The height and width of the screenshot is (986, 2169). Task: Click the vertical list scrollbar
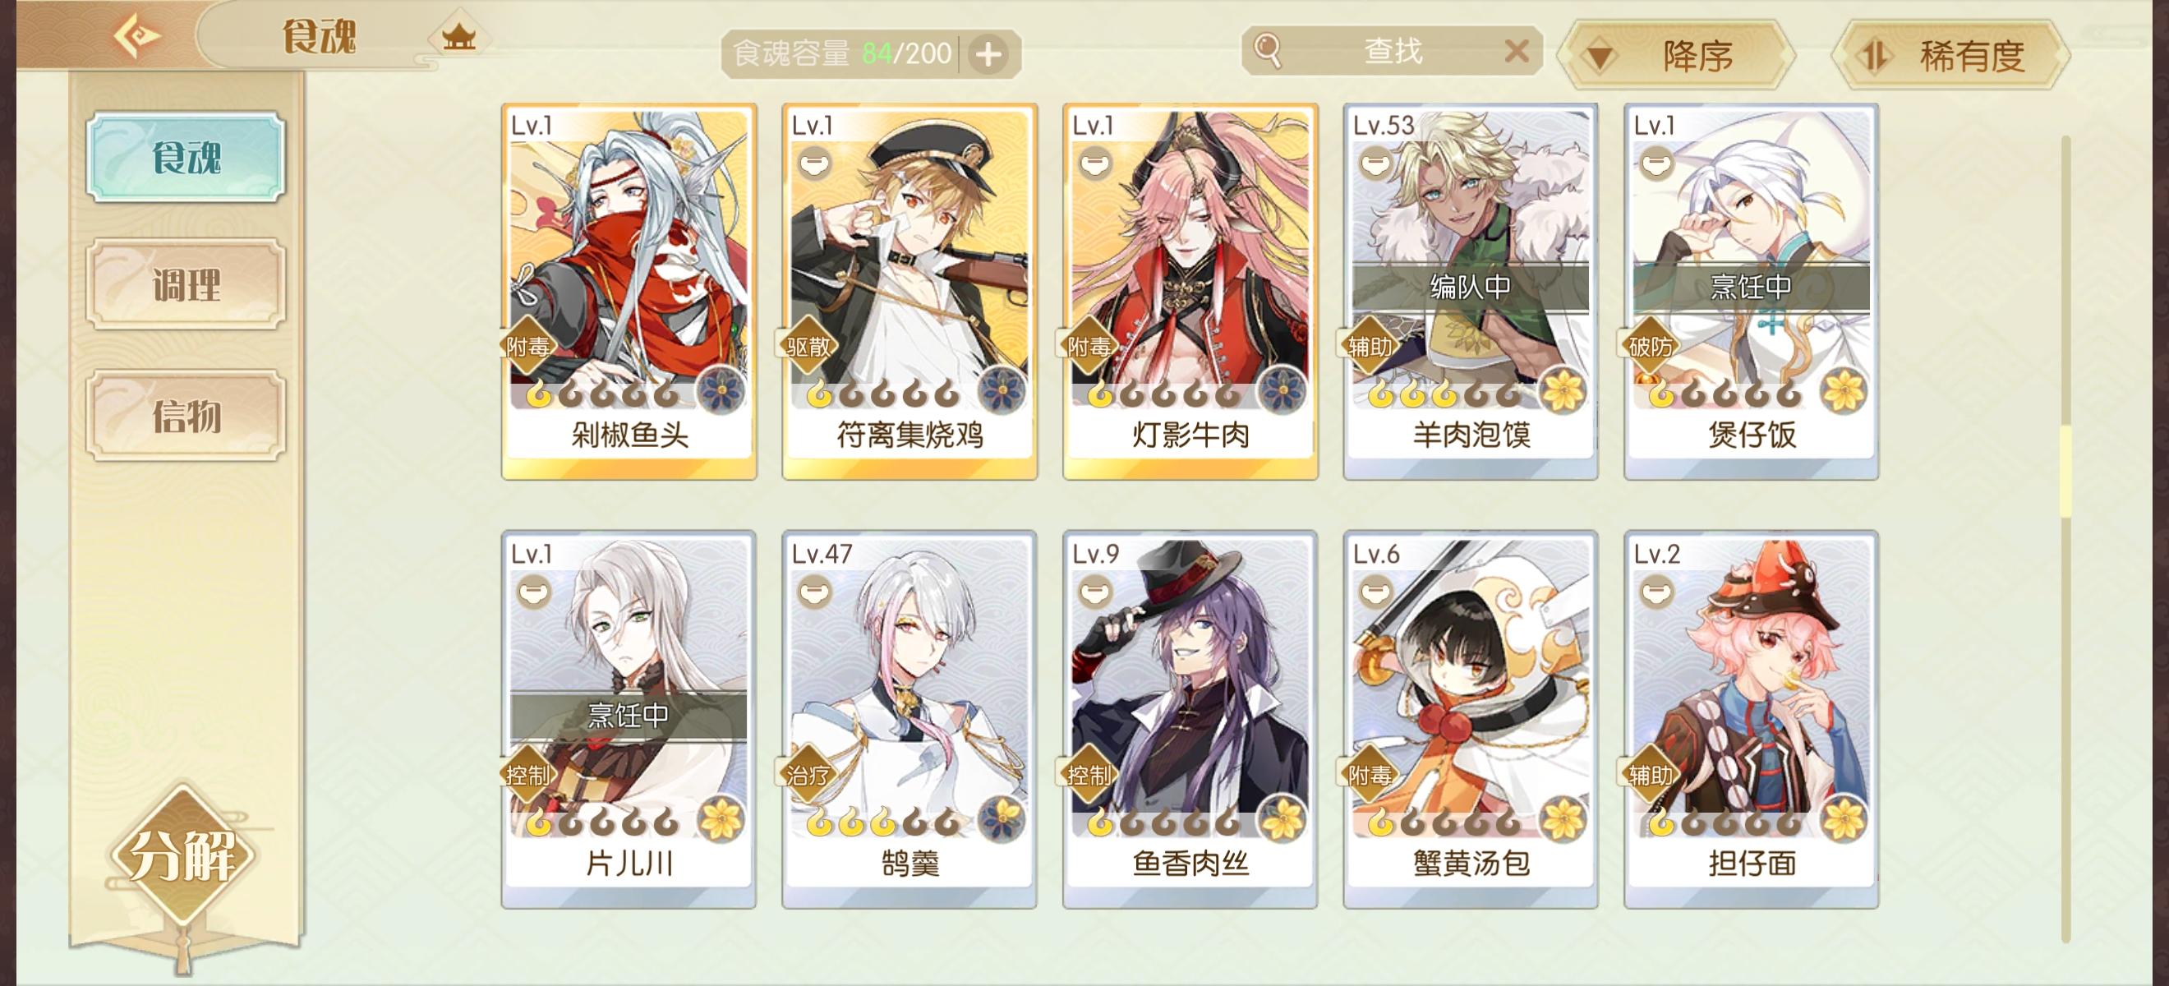coord(2065,539)
